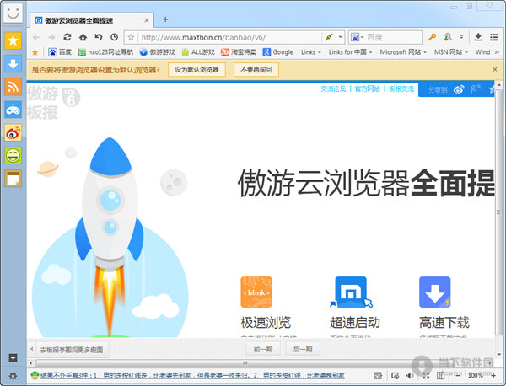This screenshot has width=506, height=386.
Task: Open the 傲游游戏 bookmark
Action: click(157, 52)
